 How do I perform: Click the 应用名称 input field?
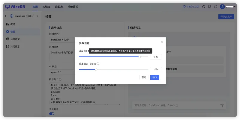[63, 40]
